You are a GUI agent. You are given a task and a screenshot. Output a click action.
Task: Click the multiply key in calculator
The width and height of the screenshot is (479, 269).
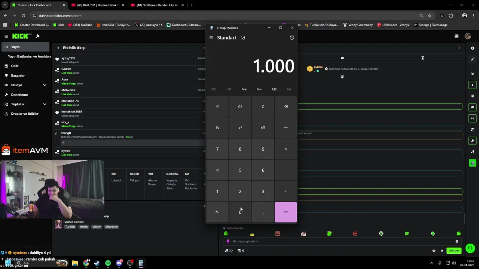[286, 149]
